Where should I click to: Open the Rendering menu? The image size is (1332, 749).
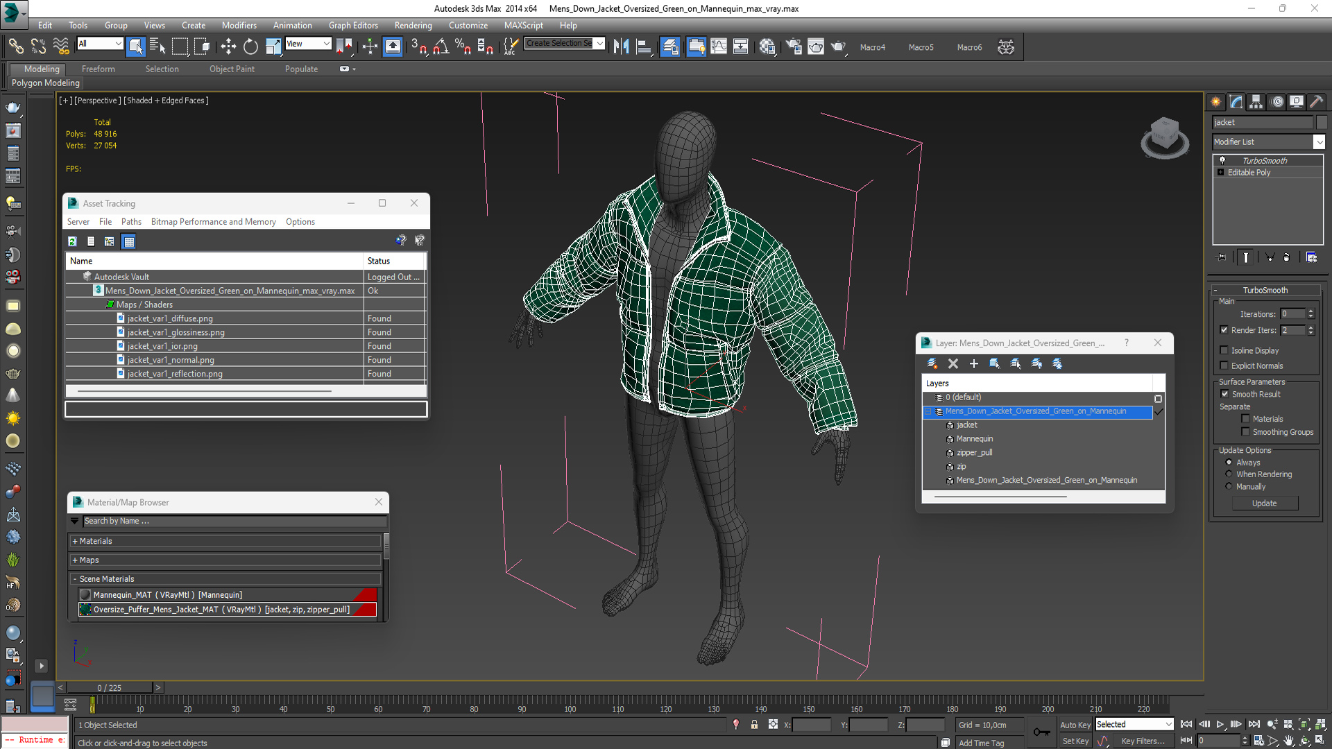click(413, 25)
